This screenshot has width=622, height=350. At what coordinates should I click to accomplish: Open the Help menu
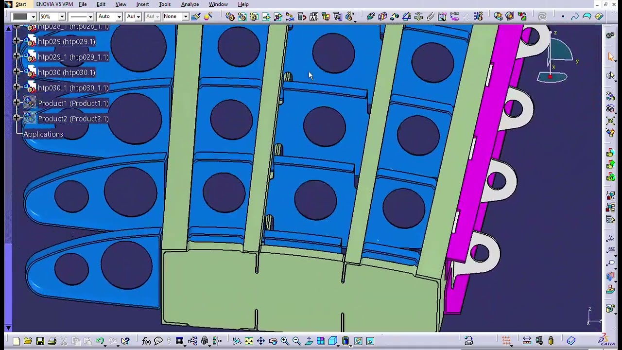(243, 4)
